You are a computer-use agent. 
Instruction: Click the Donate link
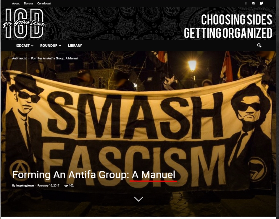point(28,3)
